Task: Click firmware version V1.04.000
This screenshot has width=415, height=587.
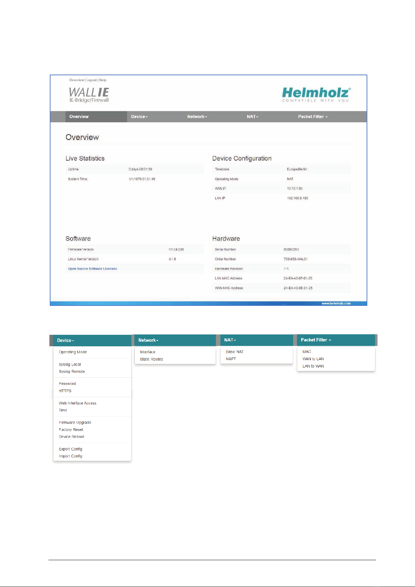Action: 176,249
